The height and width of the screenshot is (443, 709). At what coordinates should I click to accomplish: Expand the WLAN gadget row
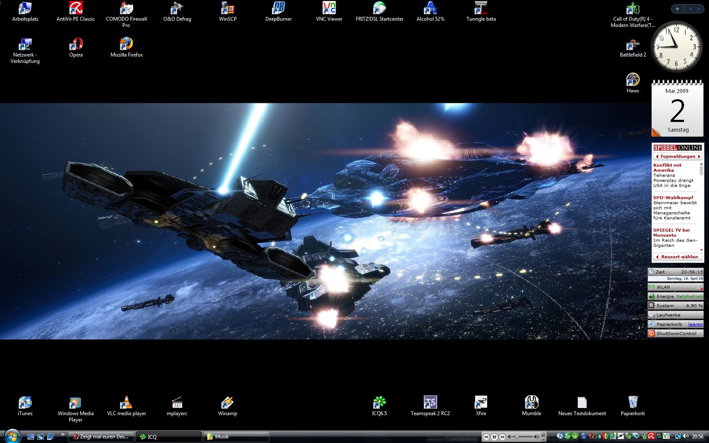click(x=676, y=287)
